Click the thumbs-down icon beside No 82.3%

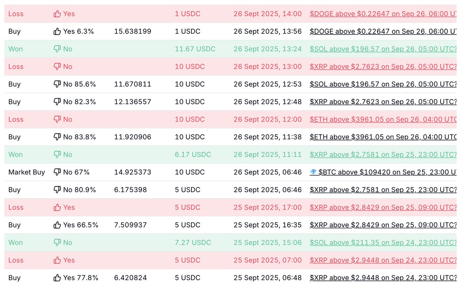tap(57, 102)
